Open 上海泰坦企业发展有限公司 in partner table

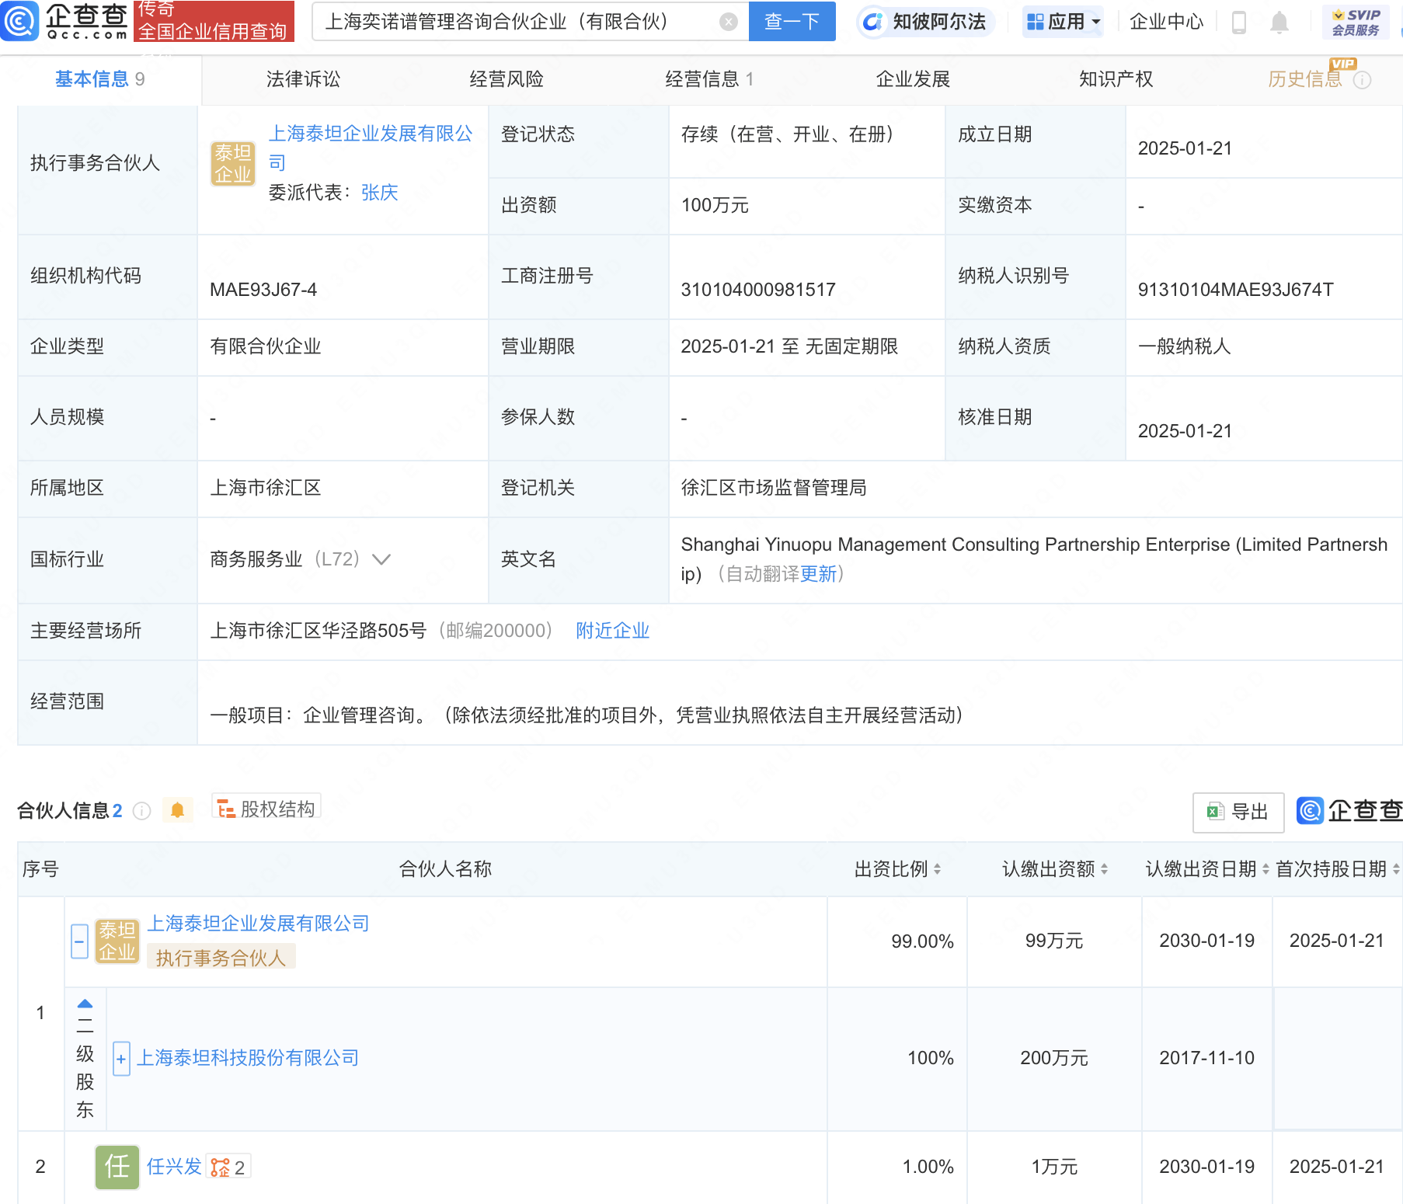coord(258,924)
